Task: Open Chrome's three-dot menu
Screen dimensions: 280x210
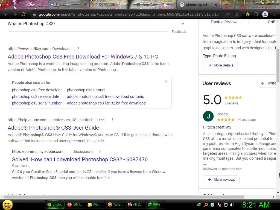Action: click(x=274, y=14)
